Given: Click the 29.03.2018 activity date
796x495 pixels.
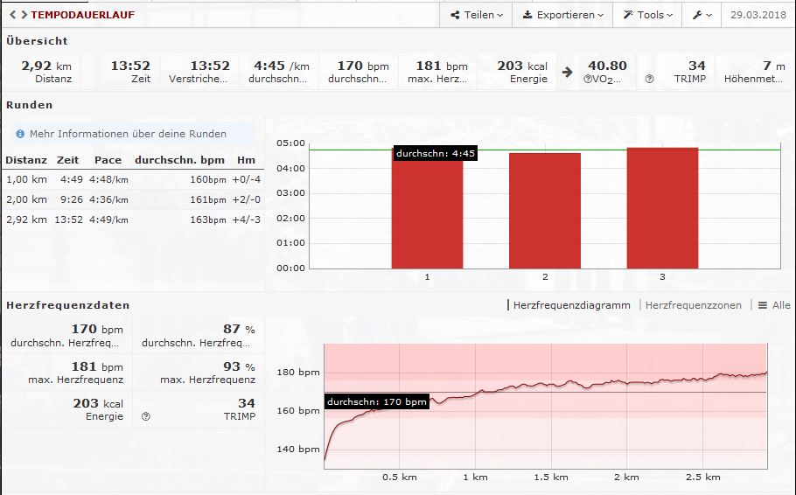Looking at the screenshot, I should (x=758, y=15).
